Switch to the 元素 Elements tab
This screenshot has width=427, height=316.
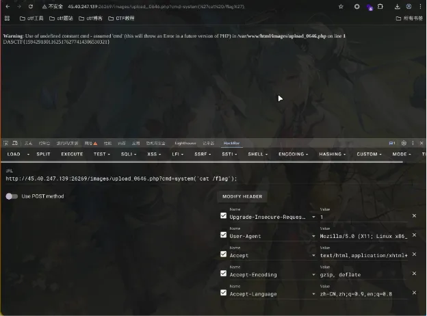(x=28, y=143)
